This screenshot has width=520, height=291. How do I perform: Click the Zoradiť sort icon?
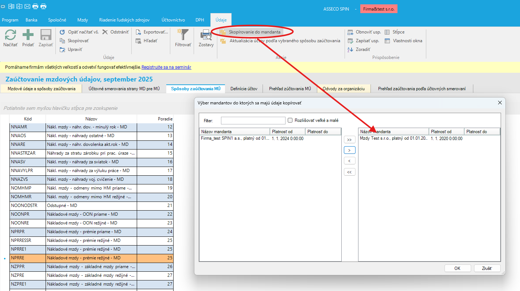click(x=350, y=49)
